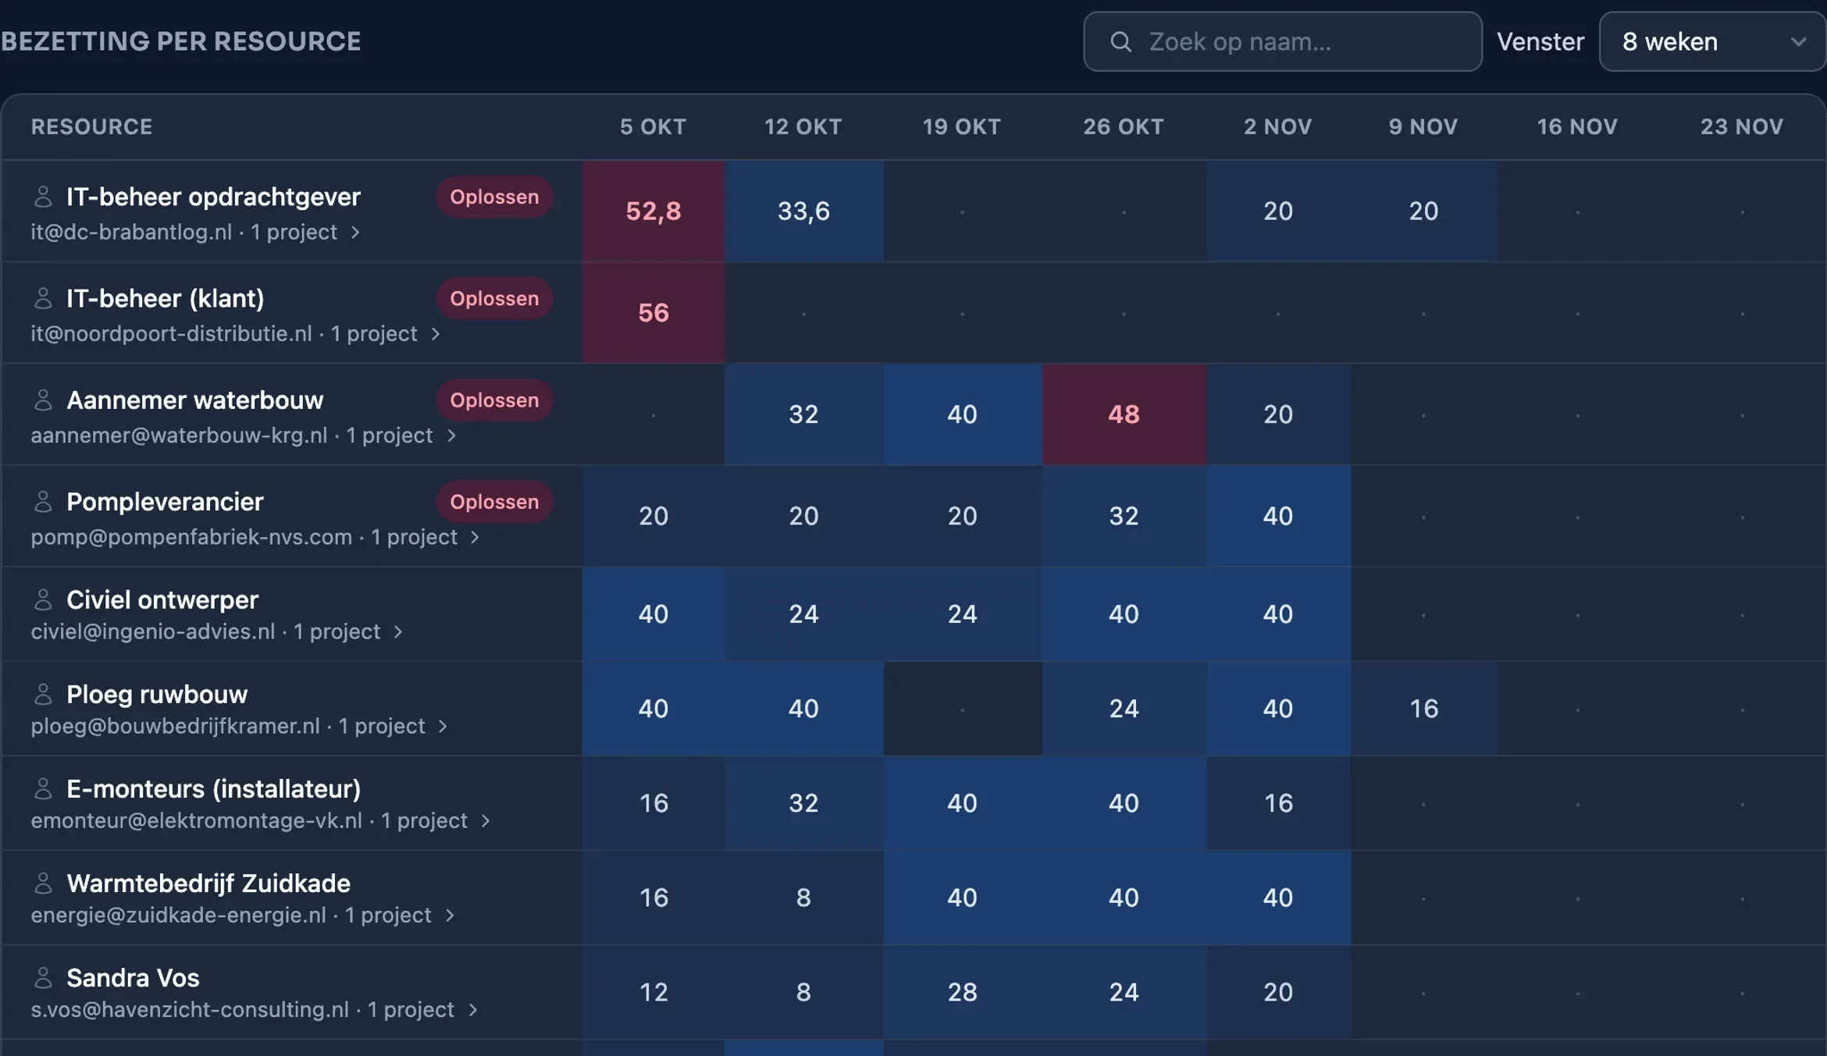Click the 16 NOV column header
The height and width of the screenshot is (1056, 1827).
[x=1577, y=126]
